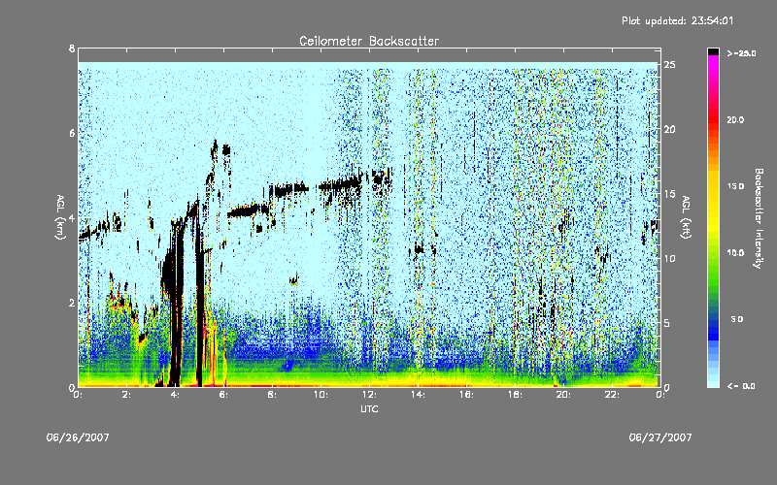777x485 pixels.
Task: Click the "12:" UTC hour tick
Action: click(370, 395)
